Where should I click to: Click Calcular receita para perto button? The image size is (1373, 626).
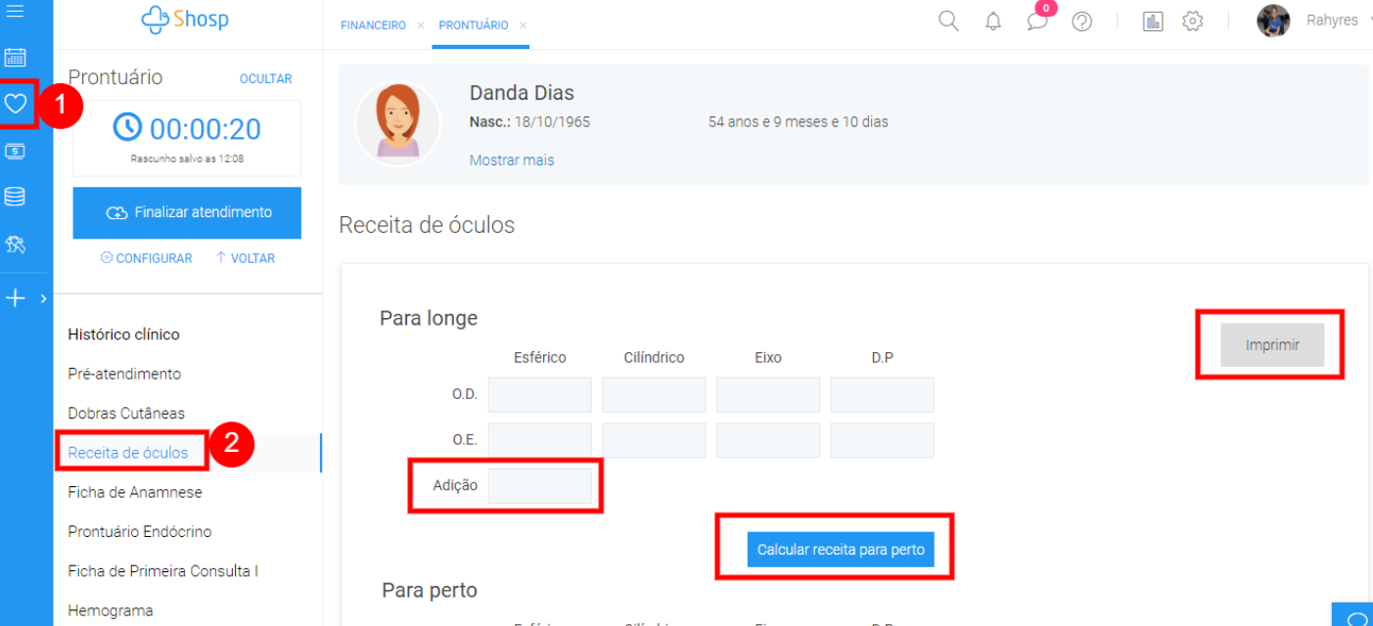pyautogui.click(x=841, y=550)
